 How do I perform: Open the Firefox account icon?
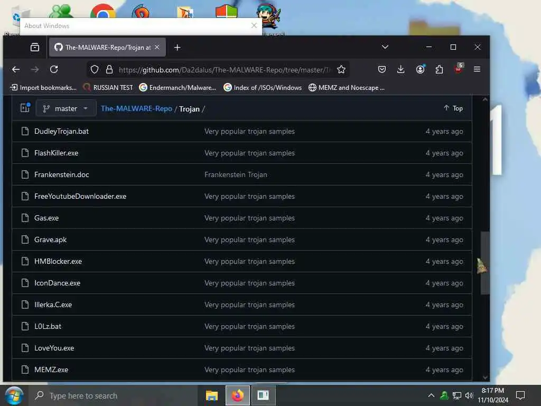pyautogui.click(x=420, y=69)
